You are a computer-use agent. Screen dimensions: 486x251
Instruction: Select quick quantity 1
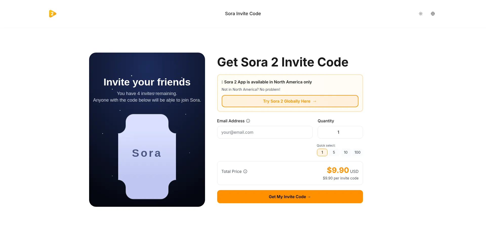pos(322,152)
